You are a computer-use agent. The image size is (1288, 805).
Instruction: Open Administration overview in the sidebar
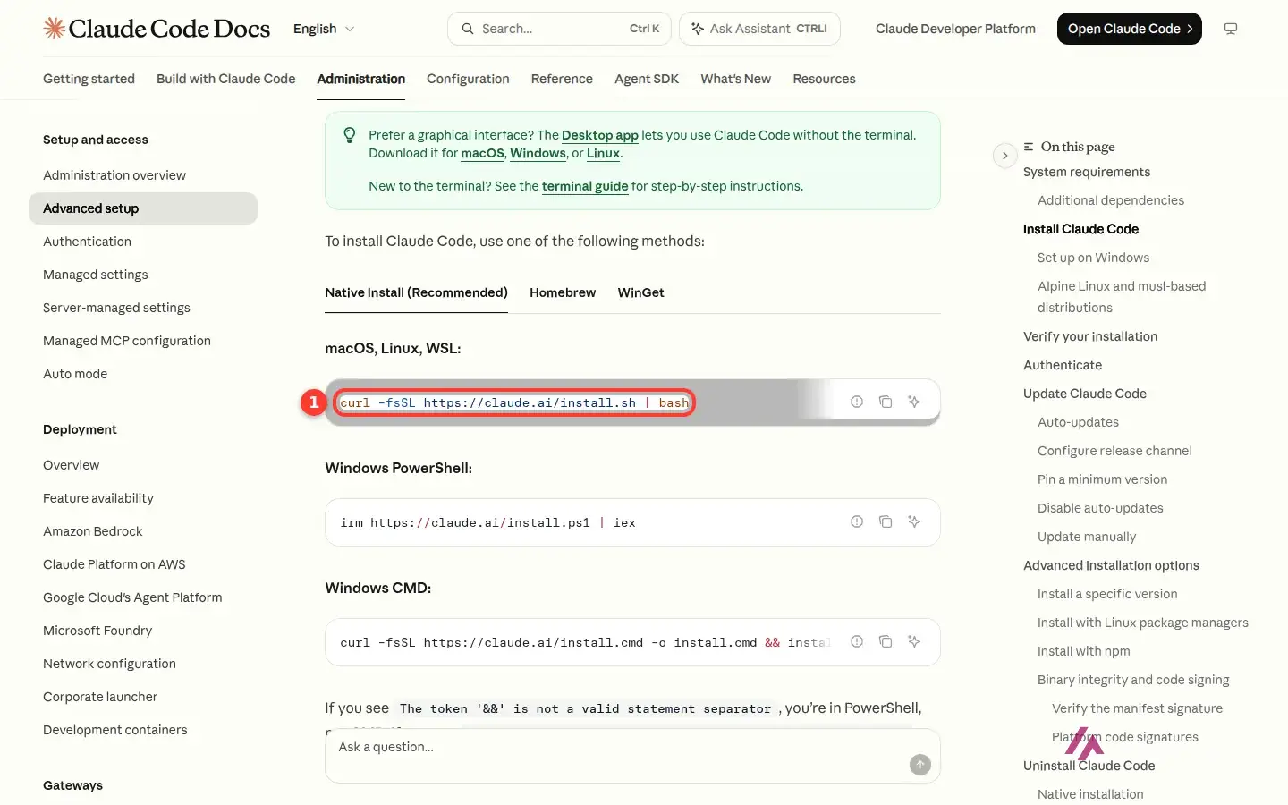tap(114, 175)
